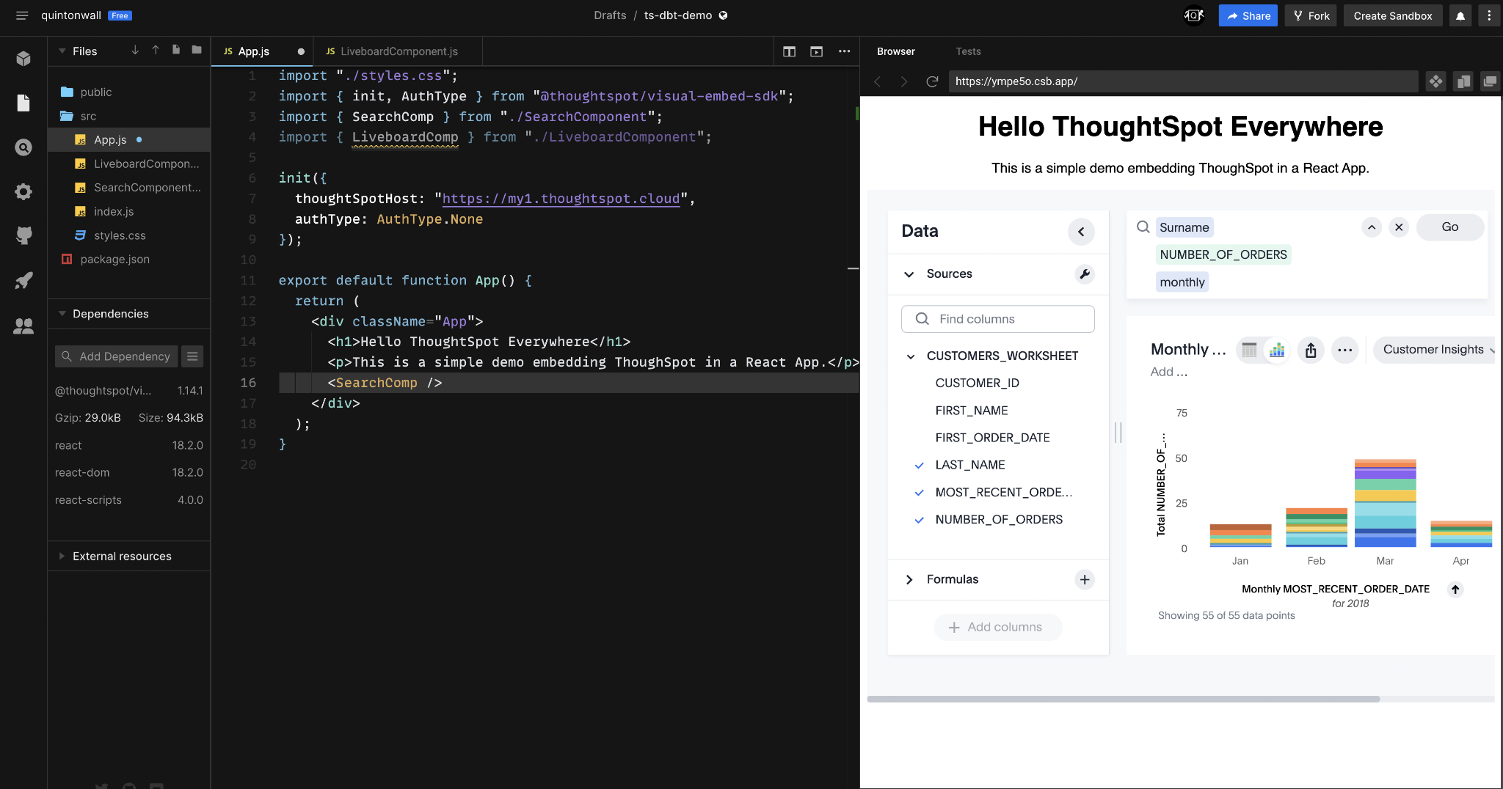Uncheck NUMBER_OF_ORDERS column

(919, 519)
